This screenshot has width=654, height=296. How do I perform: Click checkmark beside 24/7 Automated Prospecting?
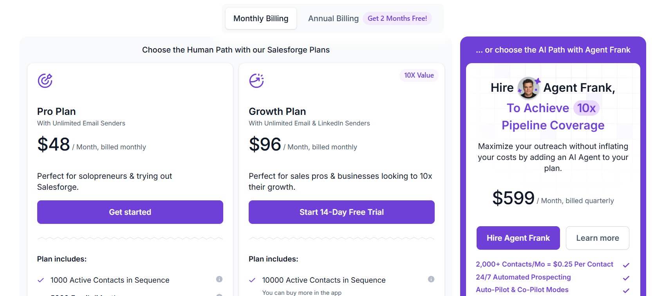(x=626, y=278)
